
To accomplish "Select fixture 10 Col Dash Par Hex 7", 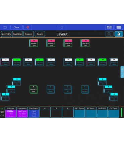I will 102,62.
